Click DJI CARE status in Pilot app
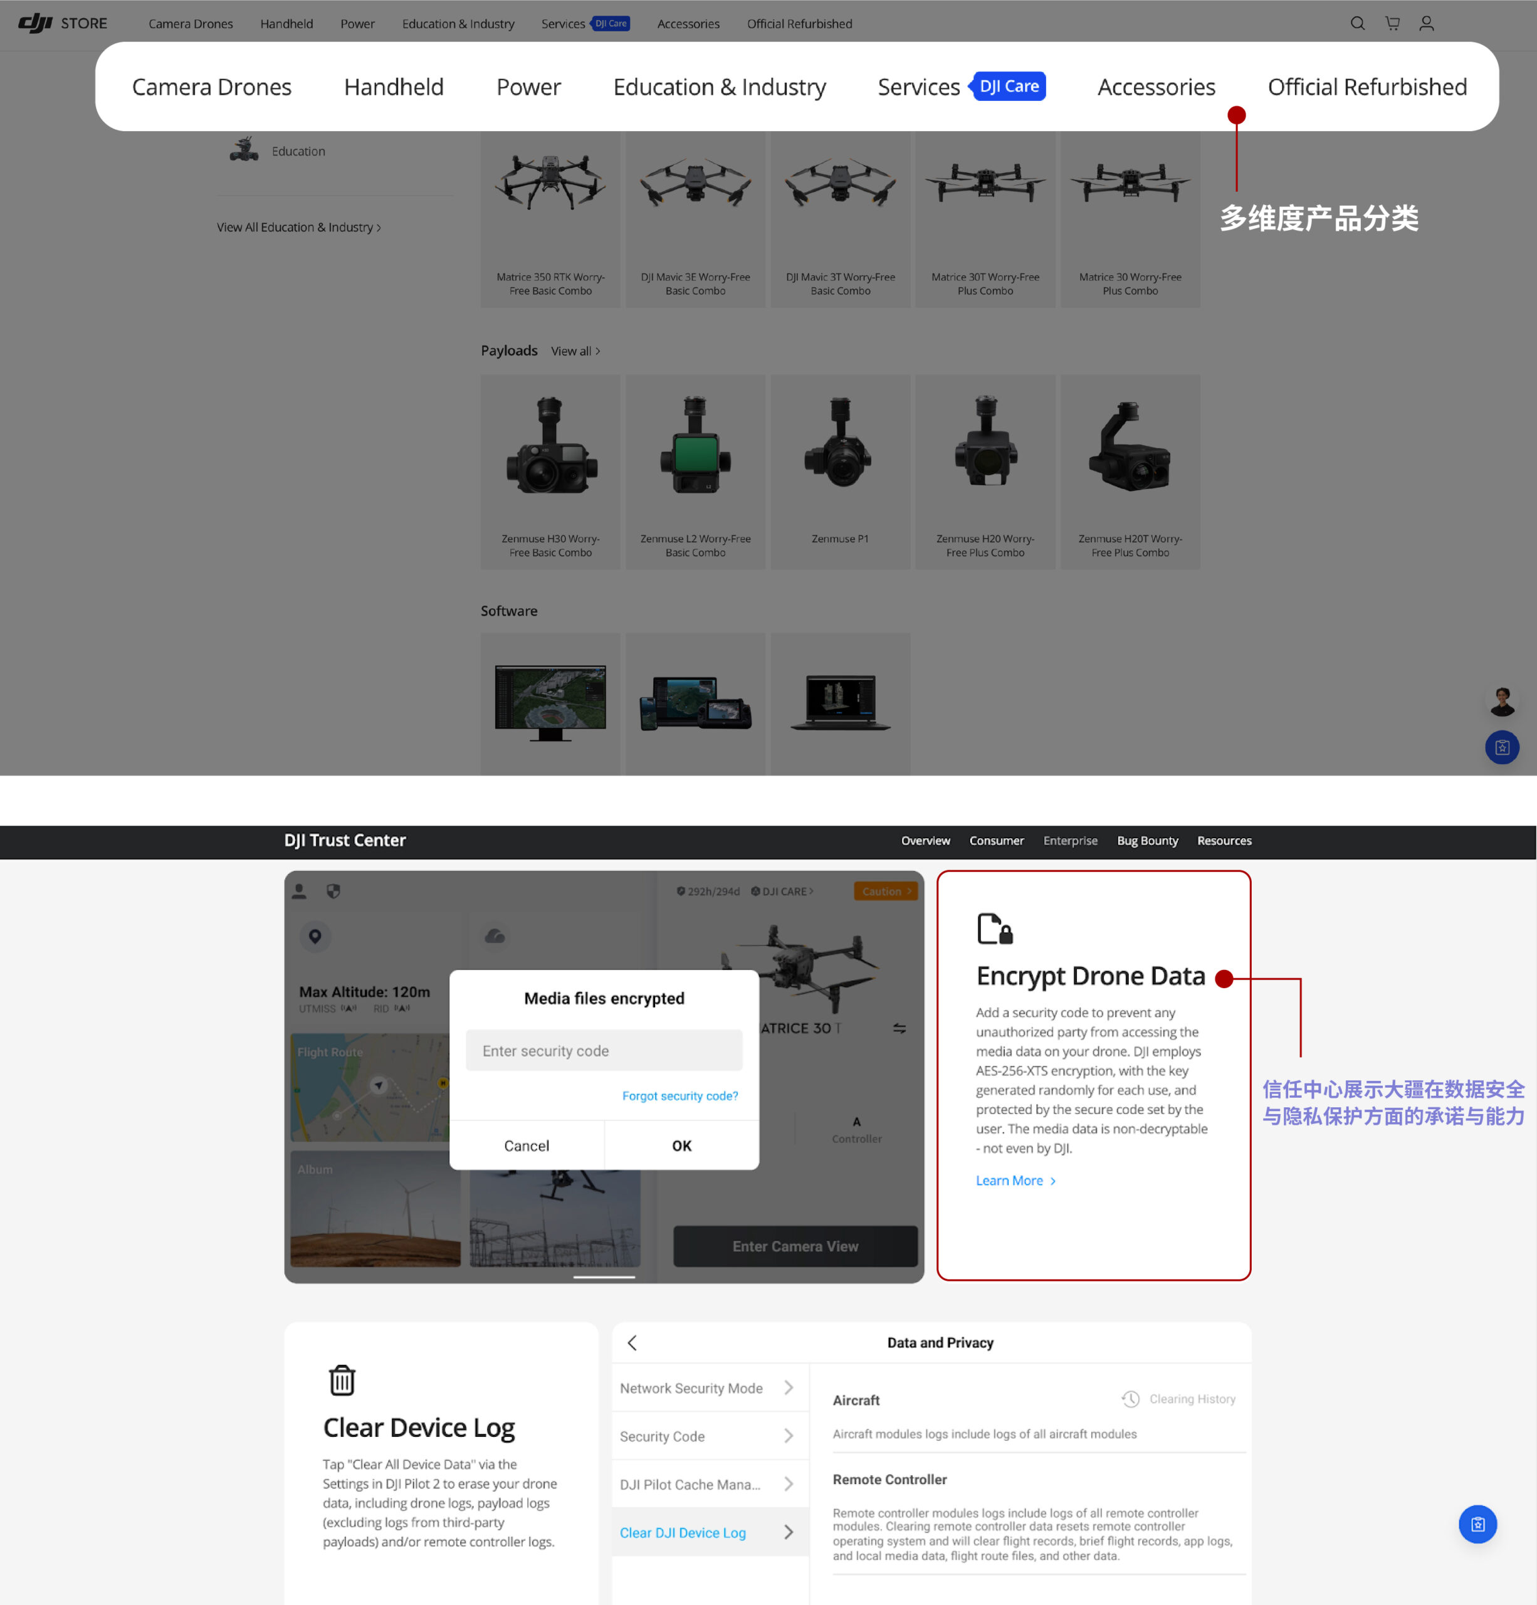 782,891
